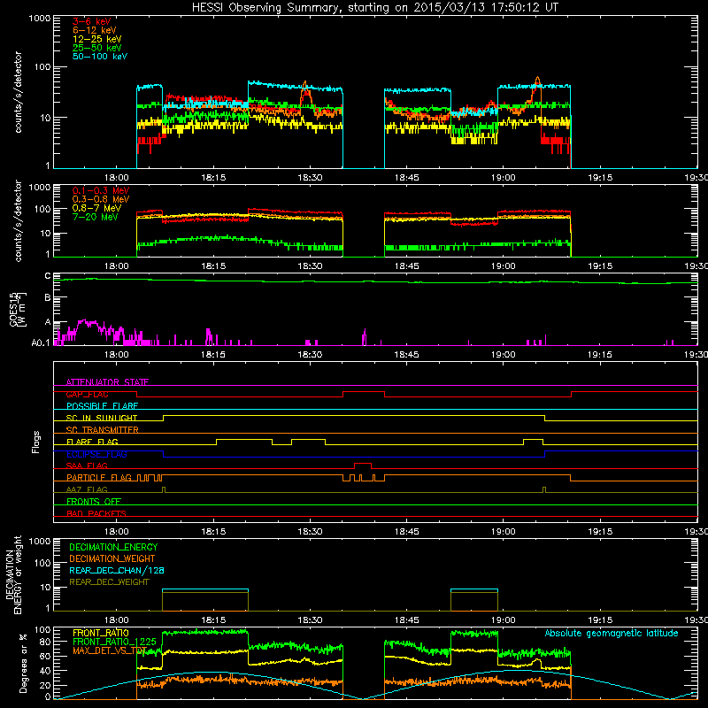708x708 pixels.
Task: Select the POSSIBLE_FLARE flag label
Action: point(102,406)
